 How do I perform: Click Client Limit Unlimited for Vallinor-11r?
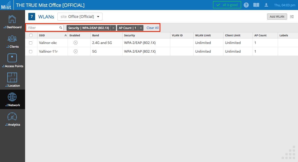click(x=233, y=52)
